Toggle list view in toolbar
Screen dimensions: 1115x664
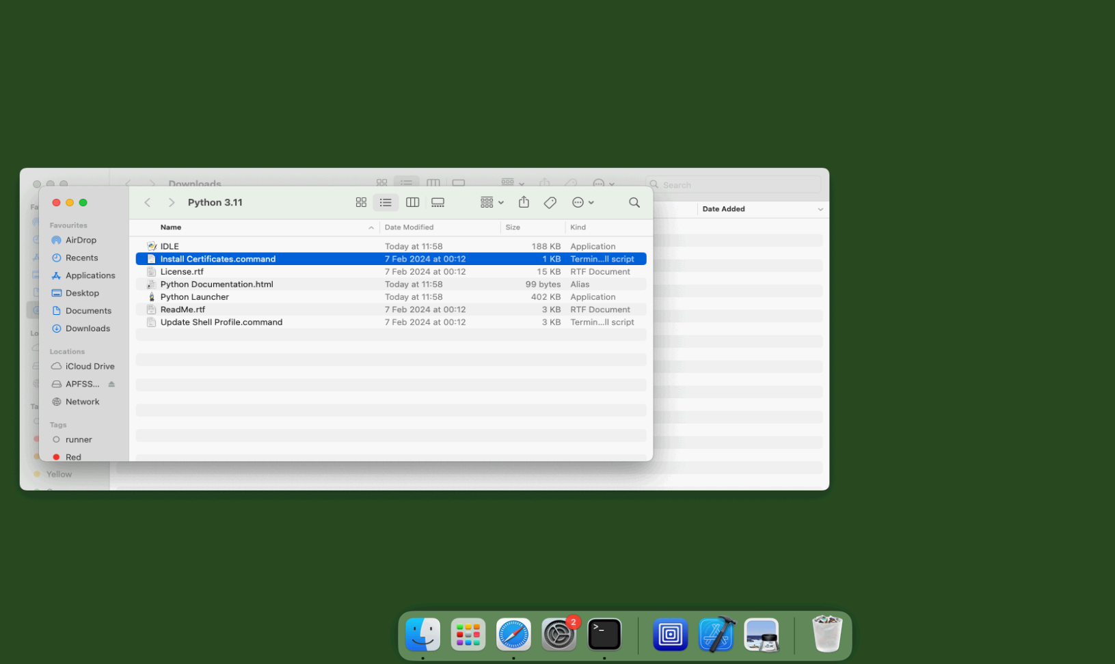point(386,203)
